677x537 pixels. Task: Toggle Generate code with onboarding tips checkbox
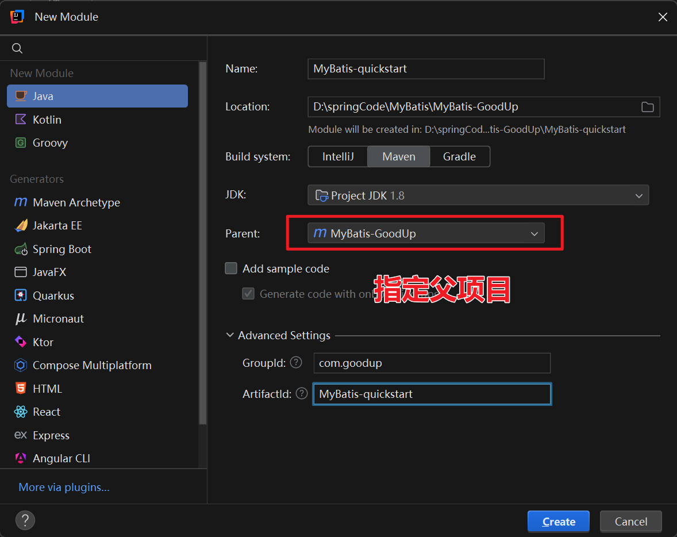point(248,294)
